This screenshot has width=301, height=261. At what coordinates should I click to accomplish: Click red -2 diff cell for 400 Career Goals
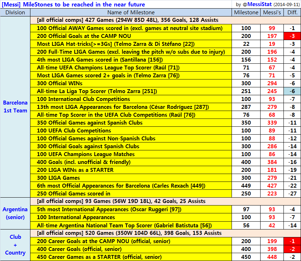[x=292, y=249]
